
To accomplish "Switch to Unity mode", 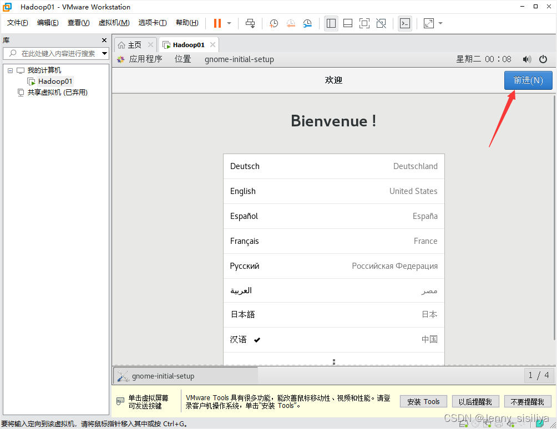I will (381, 23).
